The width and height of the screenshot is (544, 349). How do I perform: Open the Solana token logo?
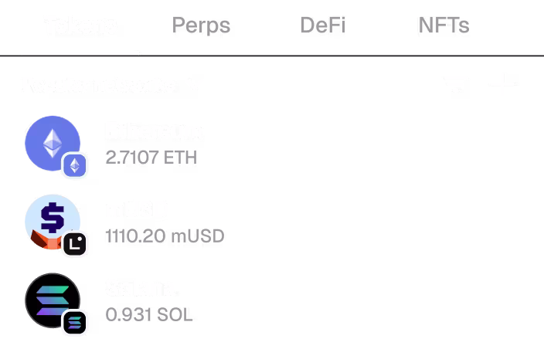[53, 300]
